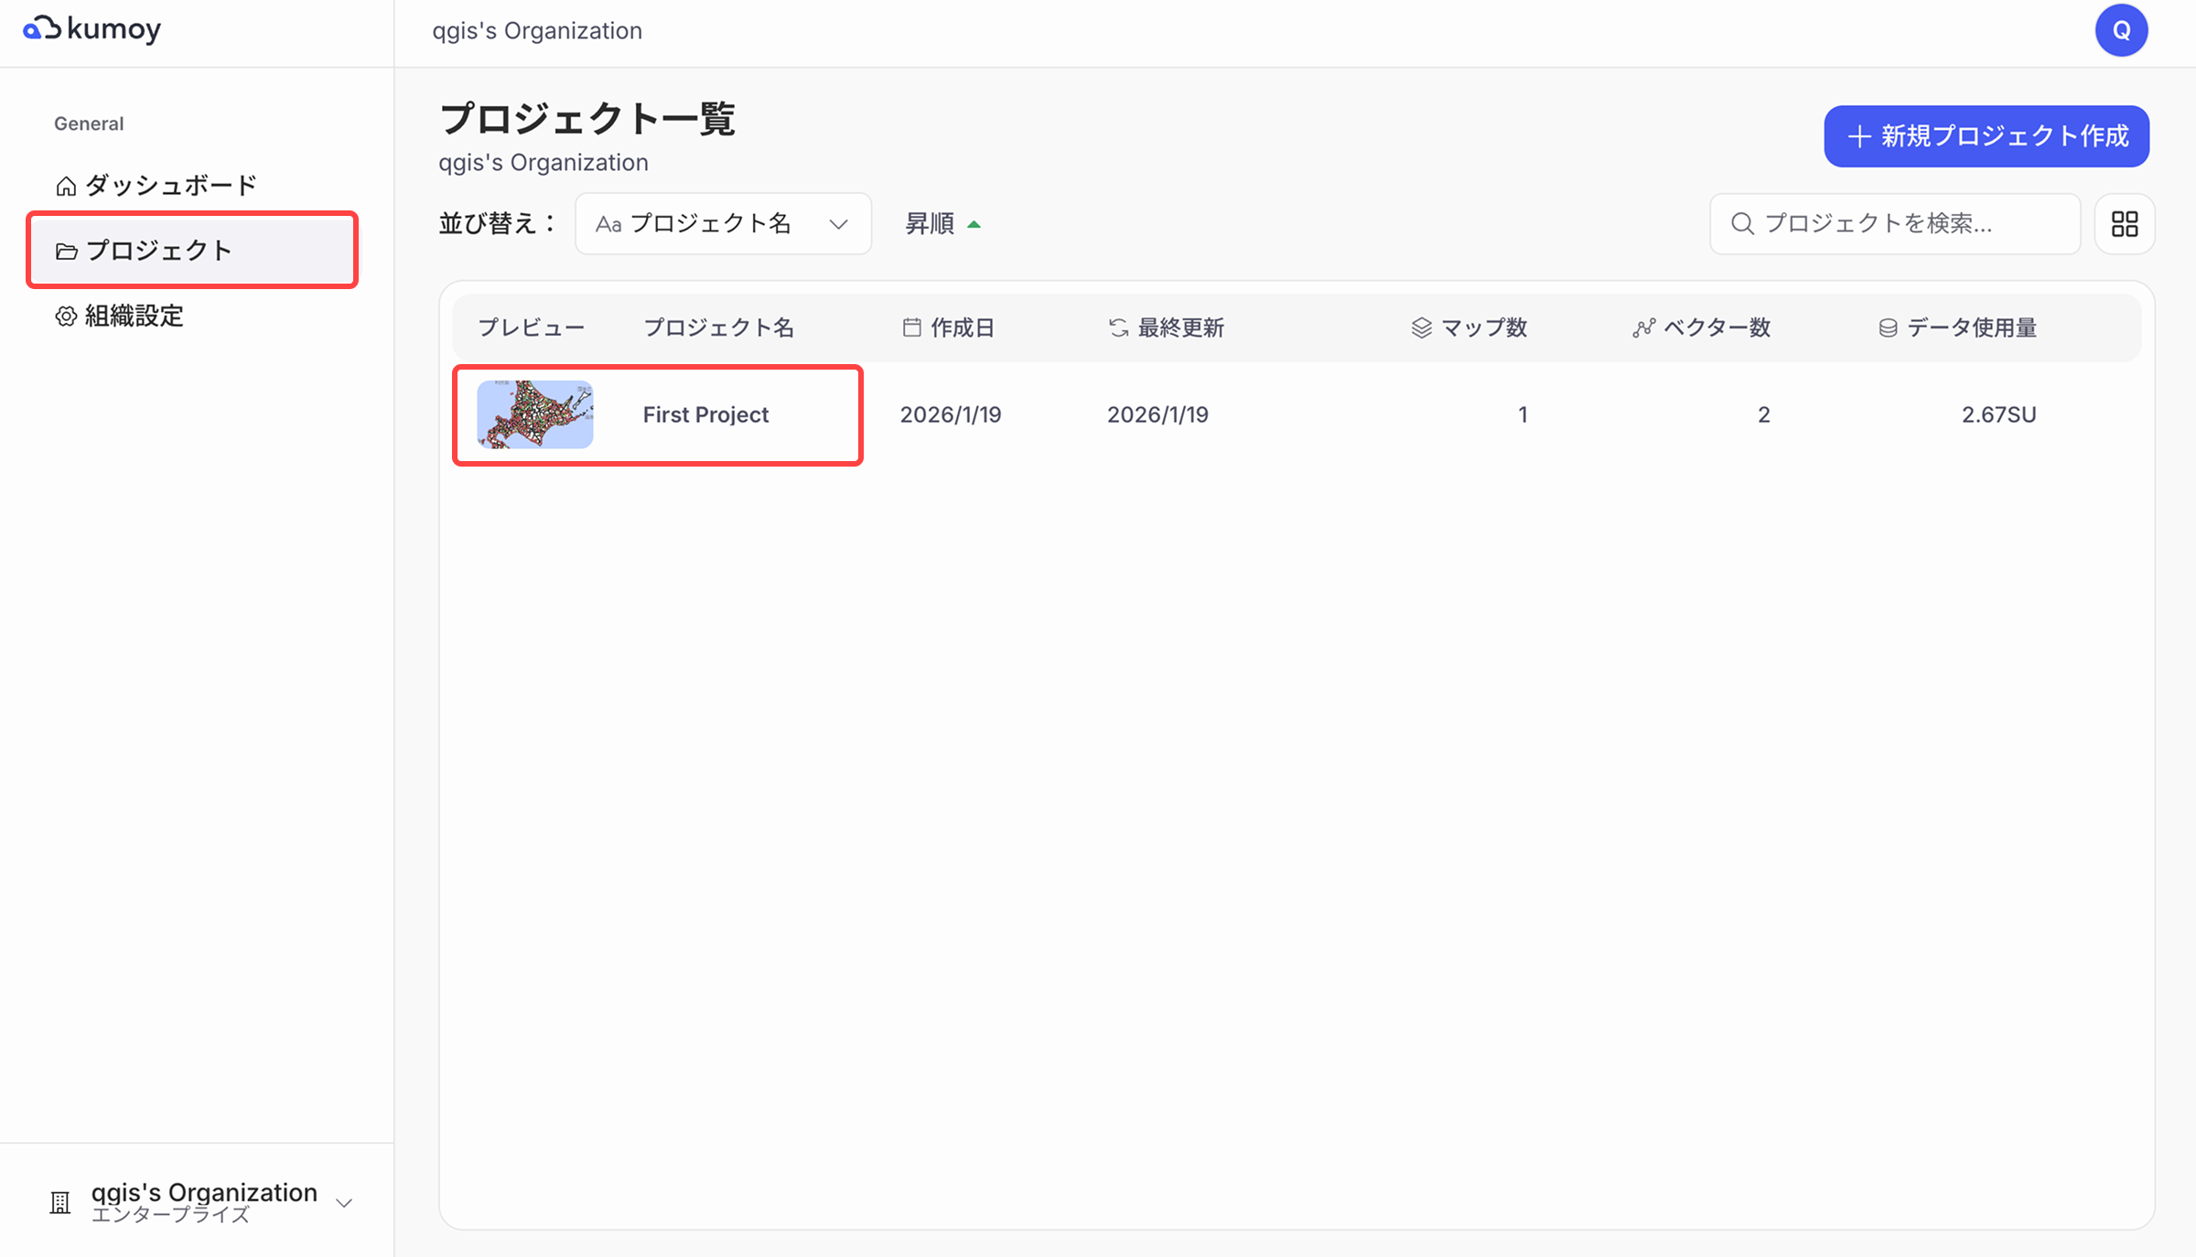Sort by 作成日 column header

(961, 328)
